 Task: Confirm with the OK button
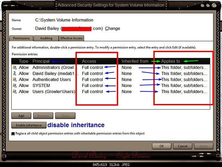pyautogui.click(x=162, y=146)
